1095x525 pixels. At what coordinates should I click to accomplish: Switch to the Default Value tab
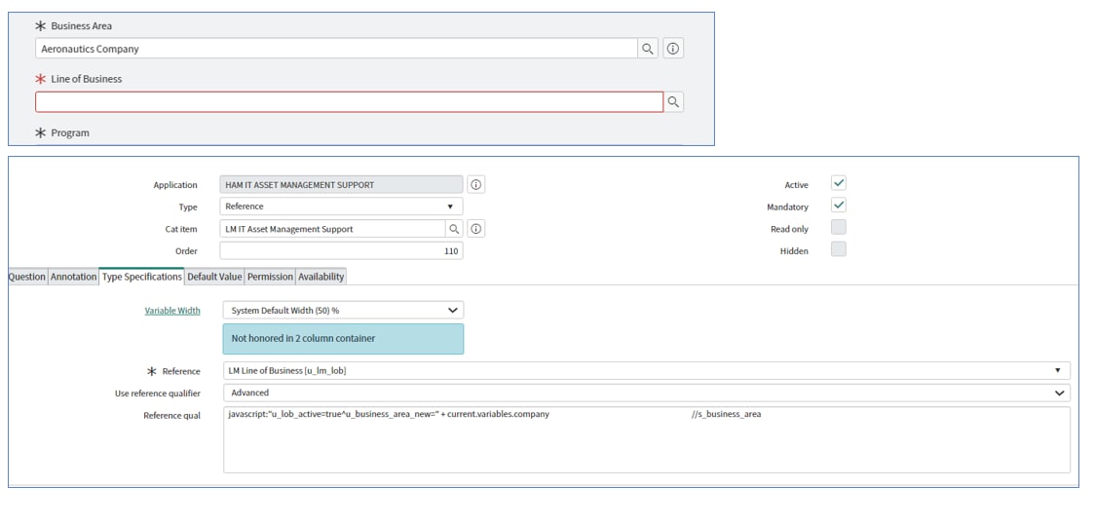pos(214,277)
